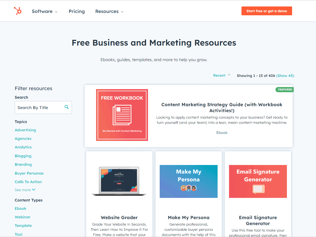316x237 pixels.
Task: Expand the See more topics list
Action: click(25, 190)
